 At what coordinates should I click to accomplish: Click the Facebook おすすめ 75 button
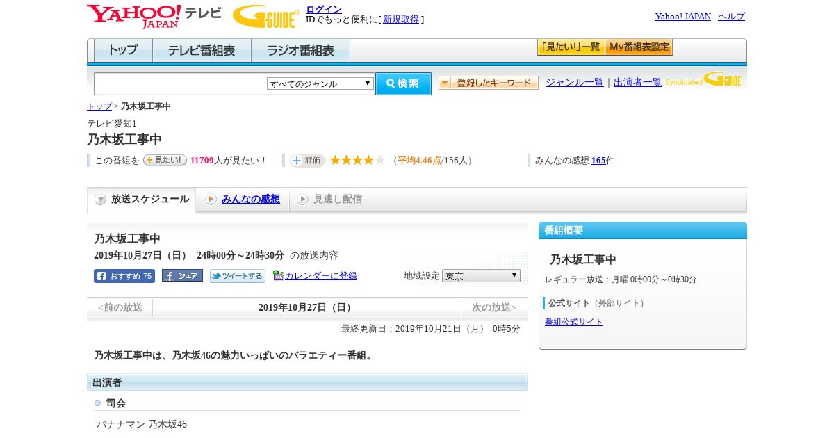(x=124, y=276)
